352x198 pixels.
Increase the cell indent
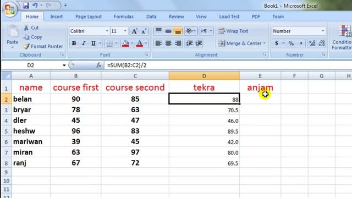pos(199,43)
